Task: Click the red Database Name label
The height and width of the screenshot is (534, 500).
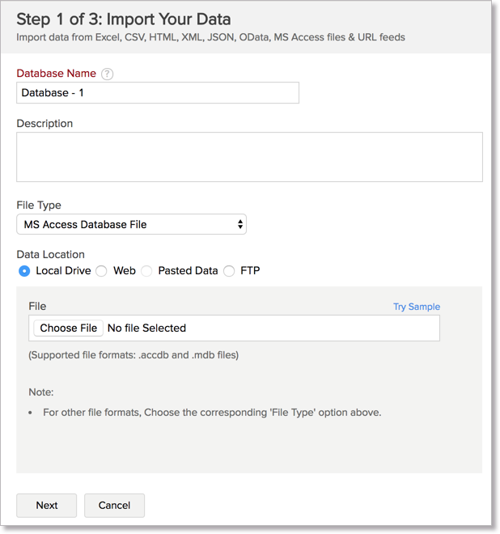Action: pos(56,74)
